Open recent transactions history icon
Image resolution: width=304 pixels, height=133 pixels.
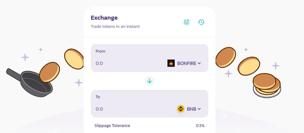coord(201,22)
